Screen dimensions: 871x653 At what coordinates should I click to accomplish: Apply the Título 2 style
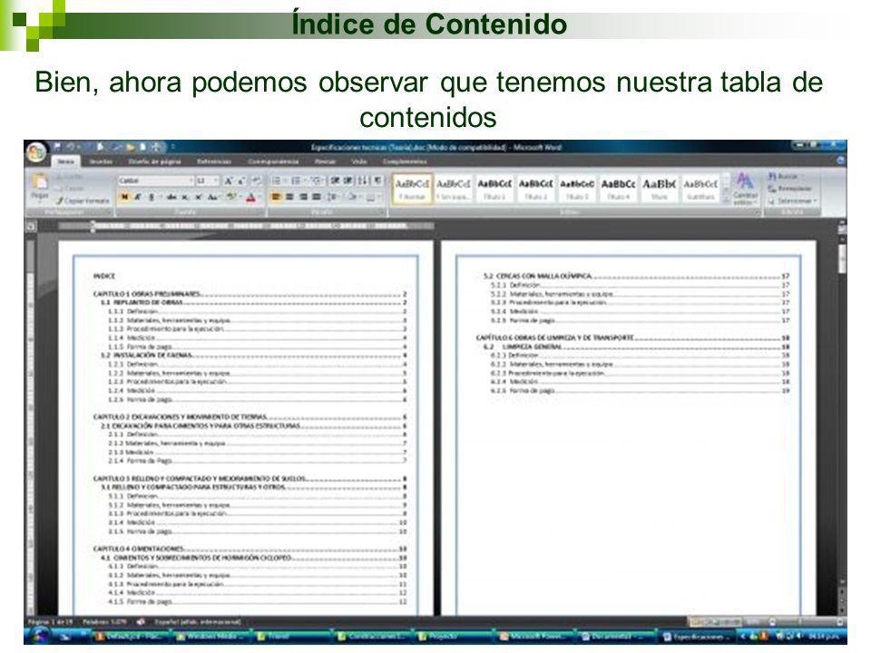pos(535,189)
